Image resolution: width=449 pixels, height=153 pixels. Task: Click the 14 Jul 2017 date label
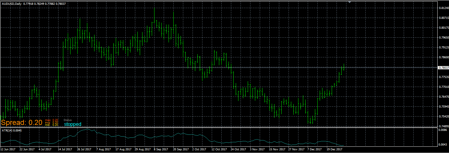[65, 149]
